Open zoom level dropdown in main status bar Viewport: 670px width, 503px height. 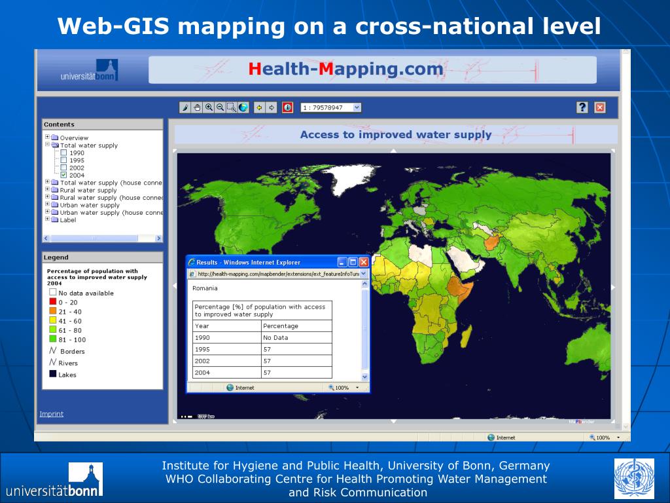[618, 437]
